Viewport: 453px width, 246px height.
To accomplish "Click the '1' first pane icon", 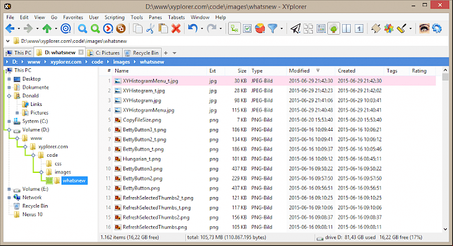I will (x=359, y=29).
